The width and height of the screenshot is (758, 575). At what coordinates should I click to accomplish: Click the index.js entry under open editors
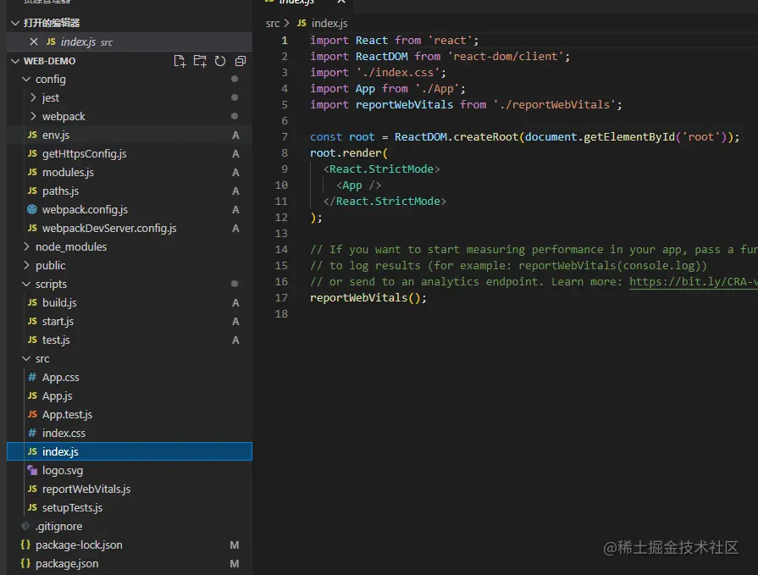pyautogui.click(x=130, y=42)
